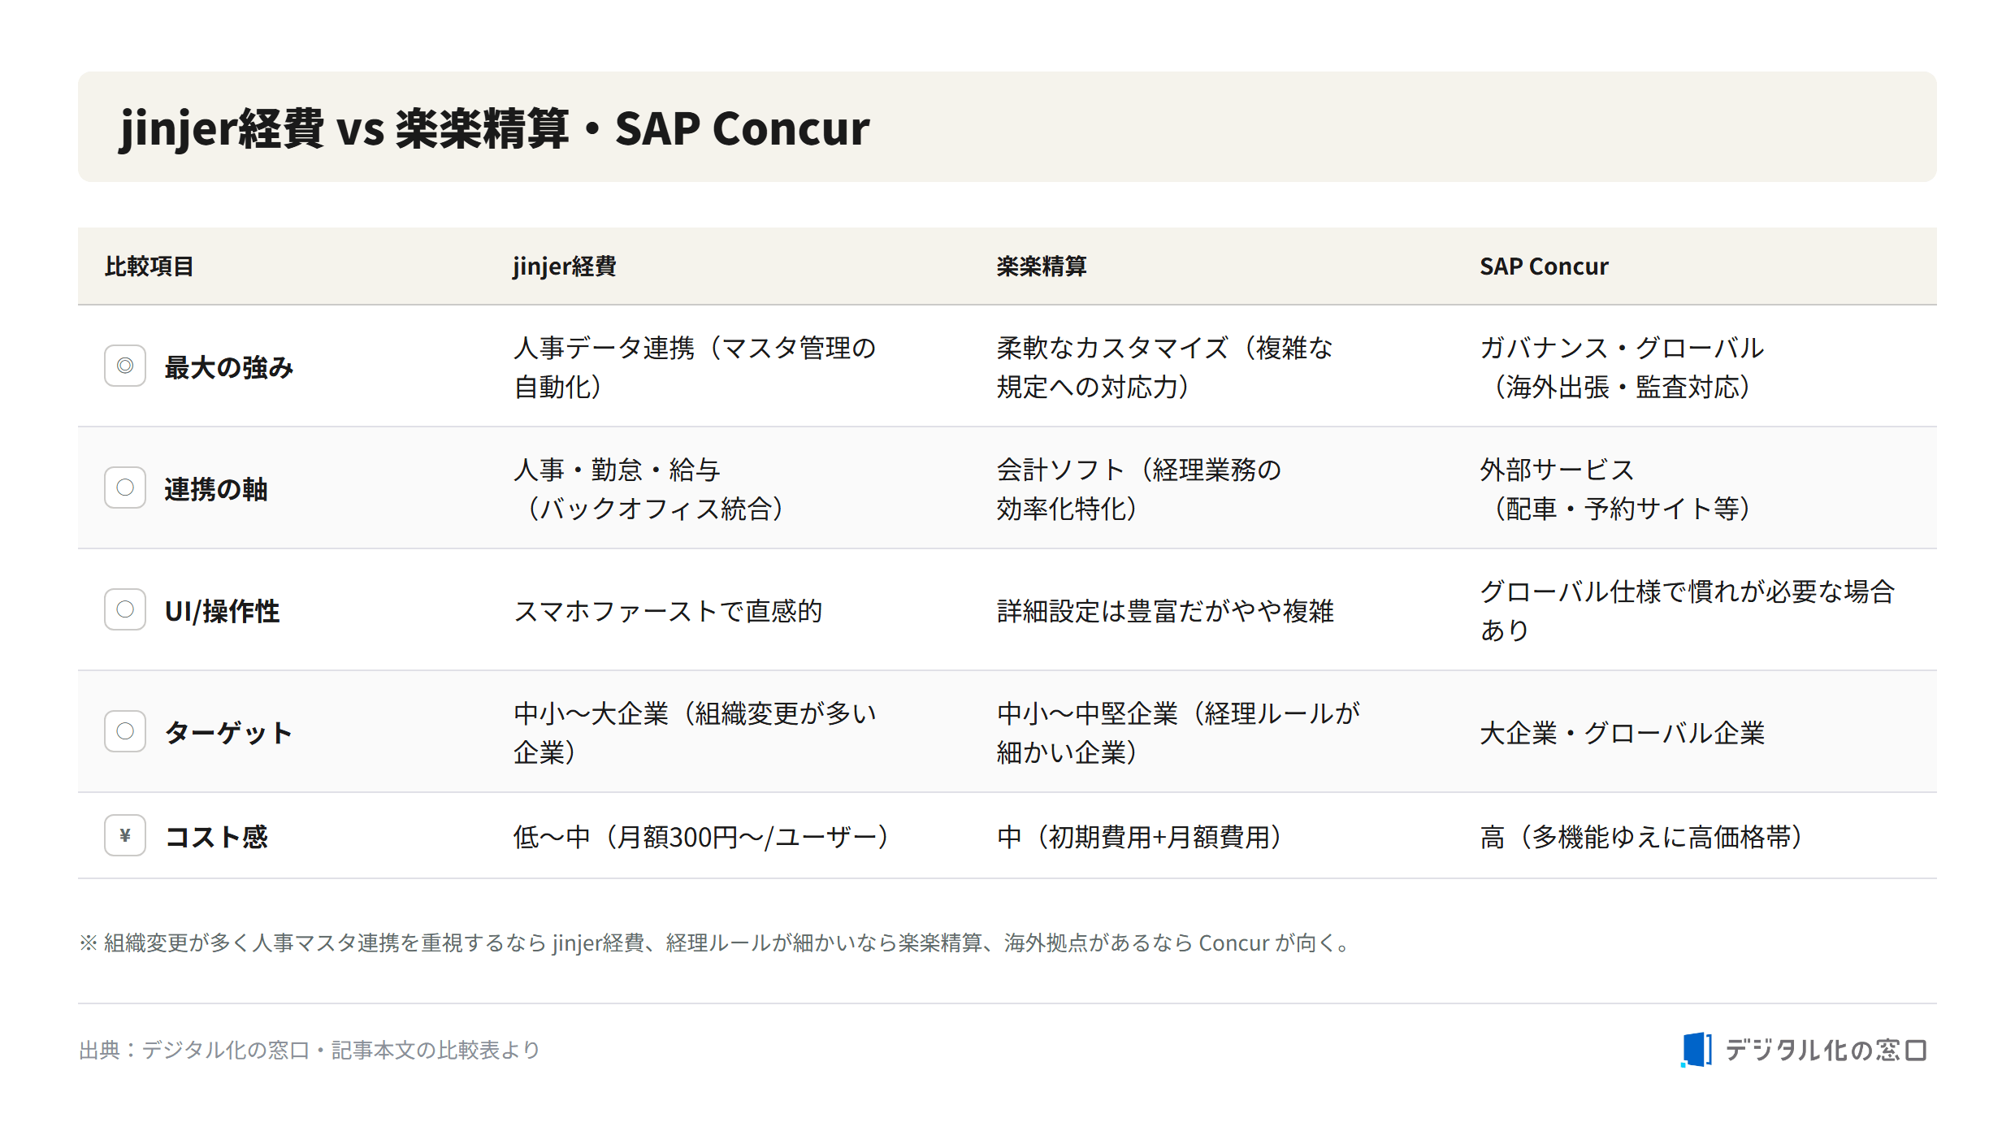
Task: Click the circle icon beside ターゲット
Action: tap(125, 731)
